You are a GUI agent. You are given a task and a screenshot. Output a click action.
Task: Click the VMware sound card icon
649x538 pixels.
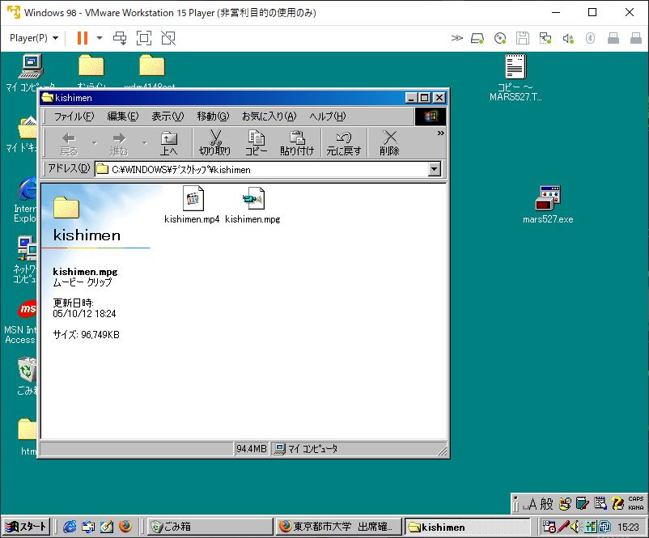568,39
